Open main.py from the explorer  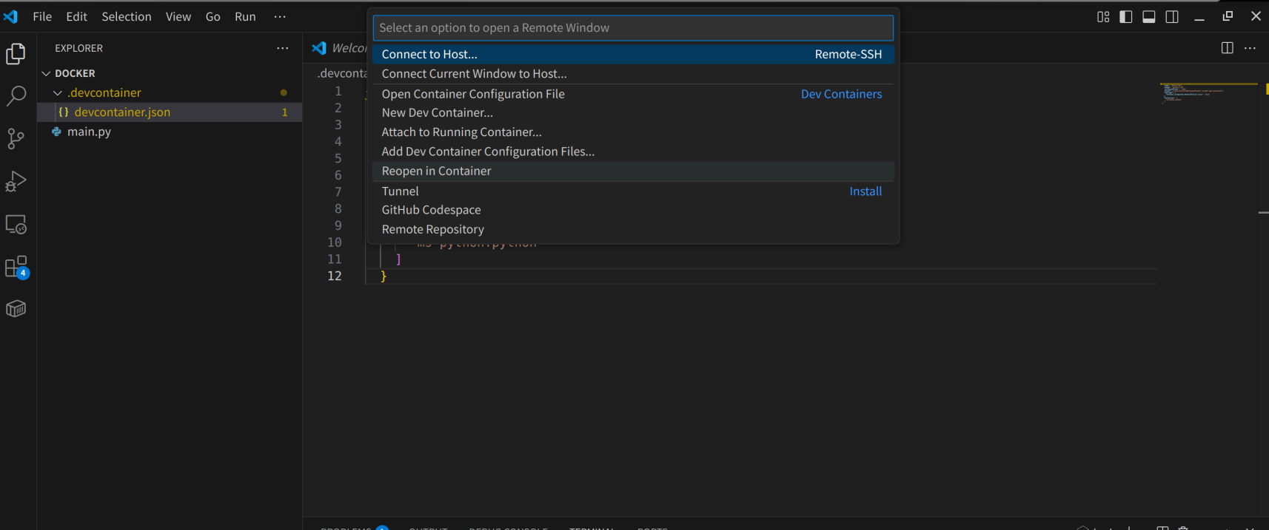[170, 132]
